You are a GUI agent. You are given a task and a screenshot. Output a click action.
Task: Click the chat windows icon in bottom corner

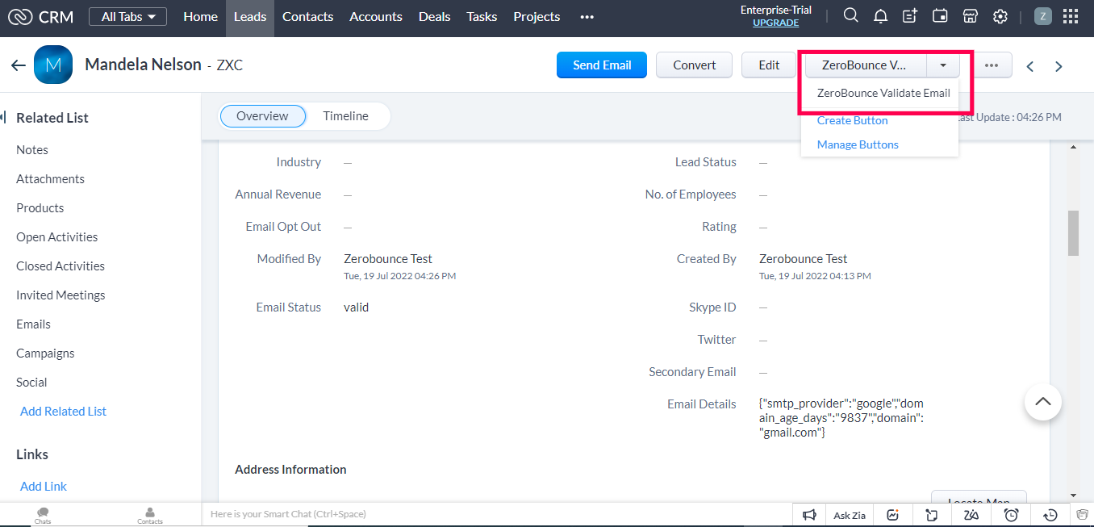(1083, 515)
